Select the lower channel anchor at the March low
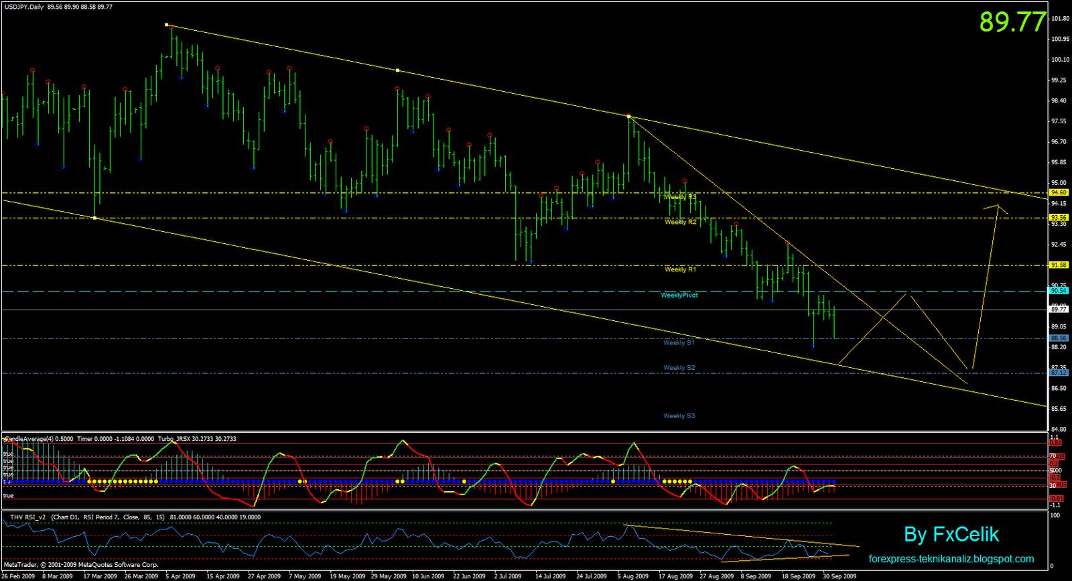The height and width of the screenshot is (581, 1072). 94,218
